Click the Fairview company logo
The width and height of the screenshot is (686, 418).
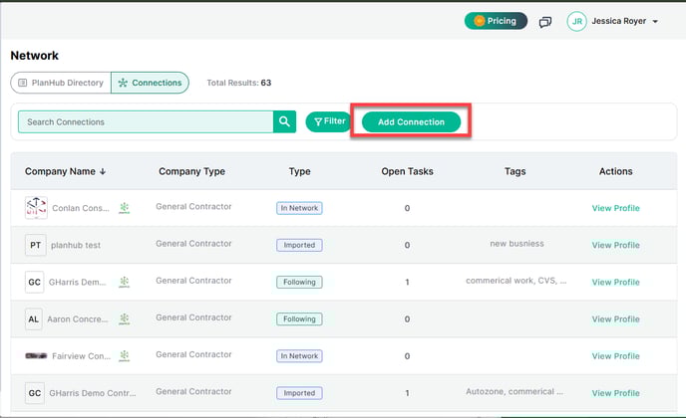35,355
